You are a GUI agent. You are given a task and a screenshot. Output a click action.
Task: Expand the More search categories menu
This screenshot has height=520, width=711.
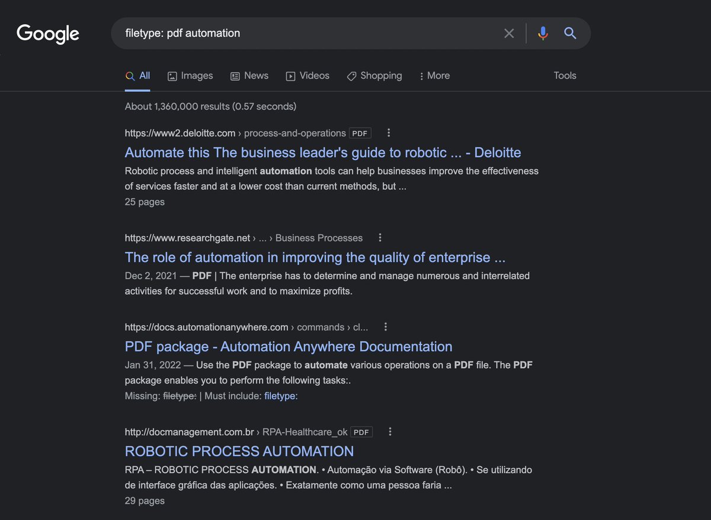434,76
